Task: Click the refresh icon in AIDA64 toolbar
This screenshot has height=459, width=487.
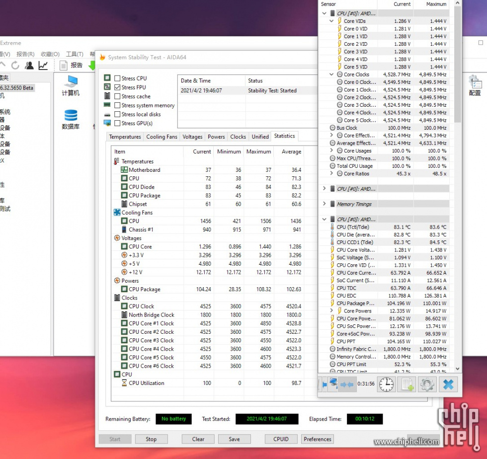Action: 15,65
